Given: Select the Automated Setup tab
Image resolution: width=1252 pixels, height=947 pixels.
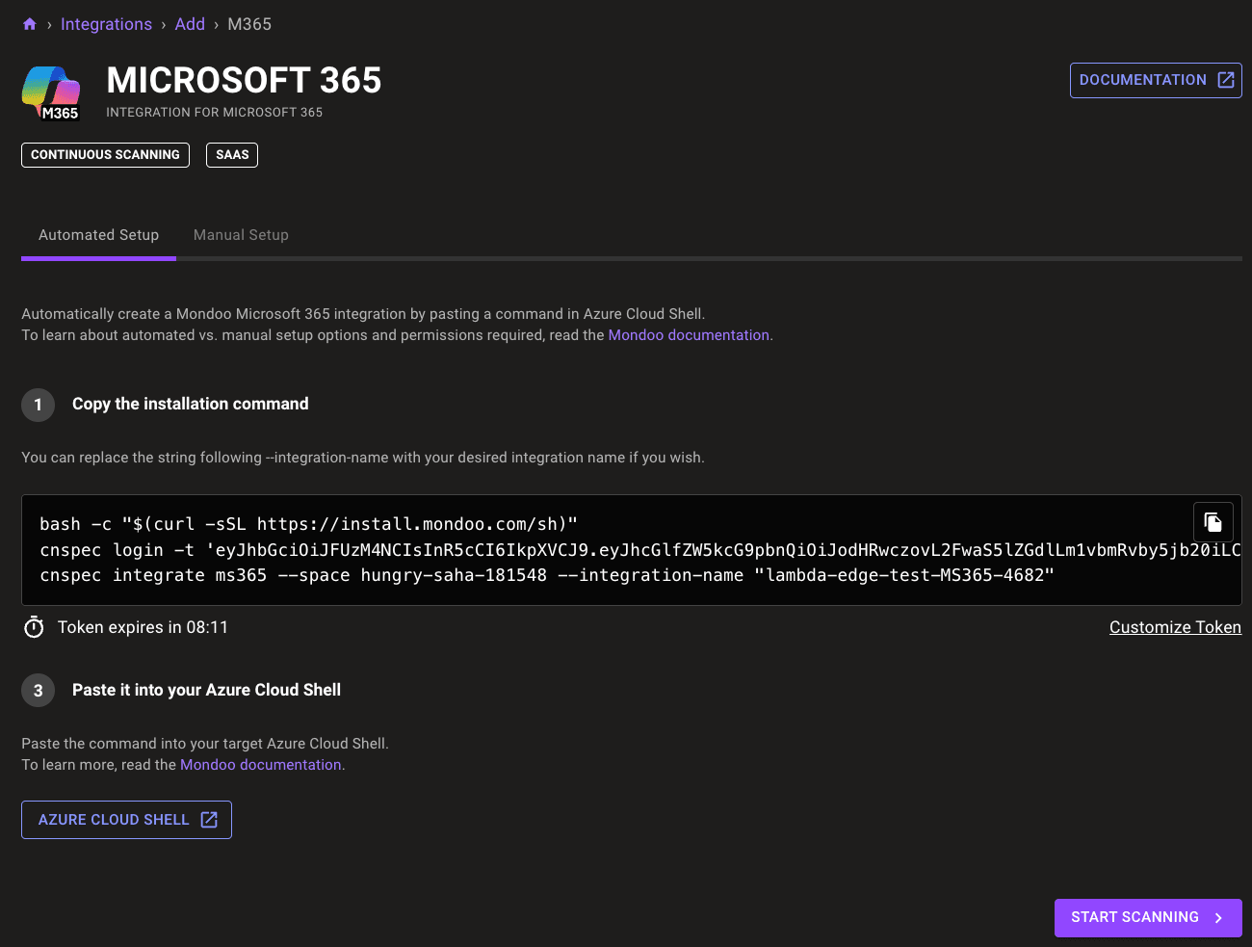Looking at the screenshot, I should click(98, 234).
